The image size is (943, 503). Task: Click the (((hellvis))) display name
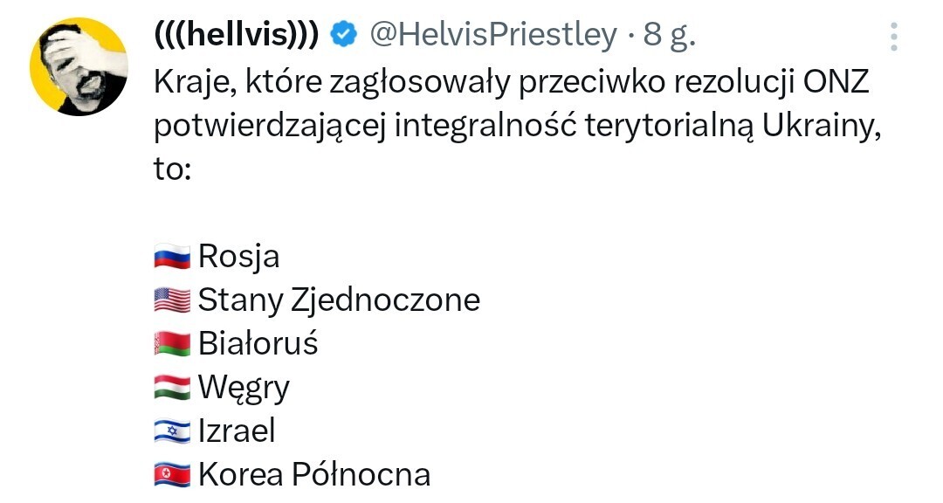pyautogui.click(x=236, y=35)
